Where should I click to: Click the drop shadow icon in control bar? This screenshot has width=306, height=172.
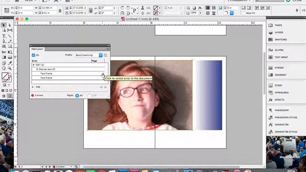pos(194,8)
